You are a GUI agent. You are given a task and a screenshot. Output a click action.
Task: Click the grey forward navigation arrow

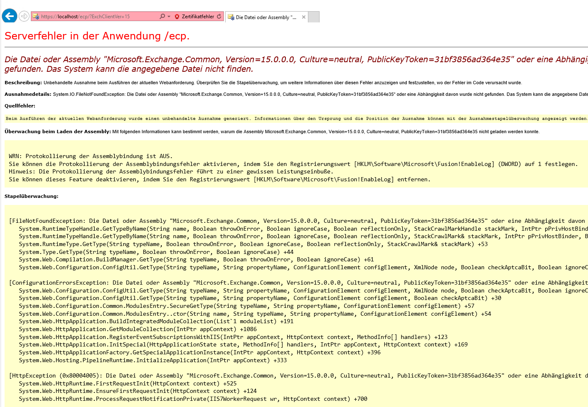click(x=24, y=16)
